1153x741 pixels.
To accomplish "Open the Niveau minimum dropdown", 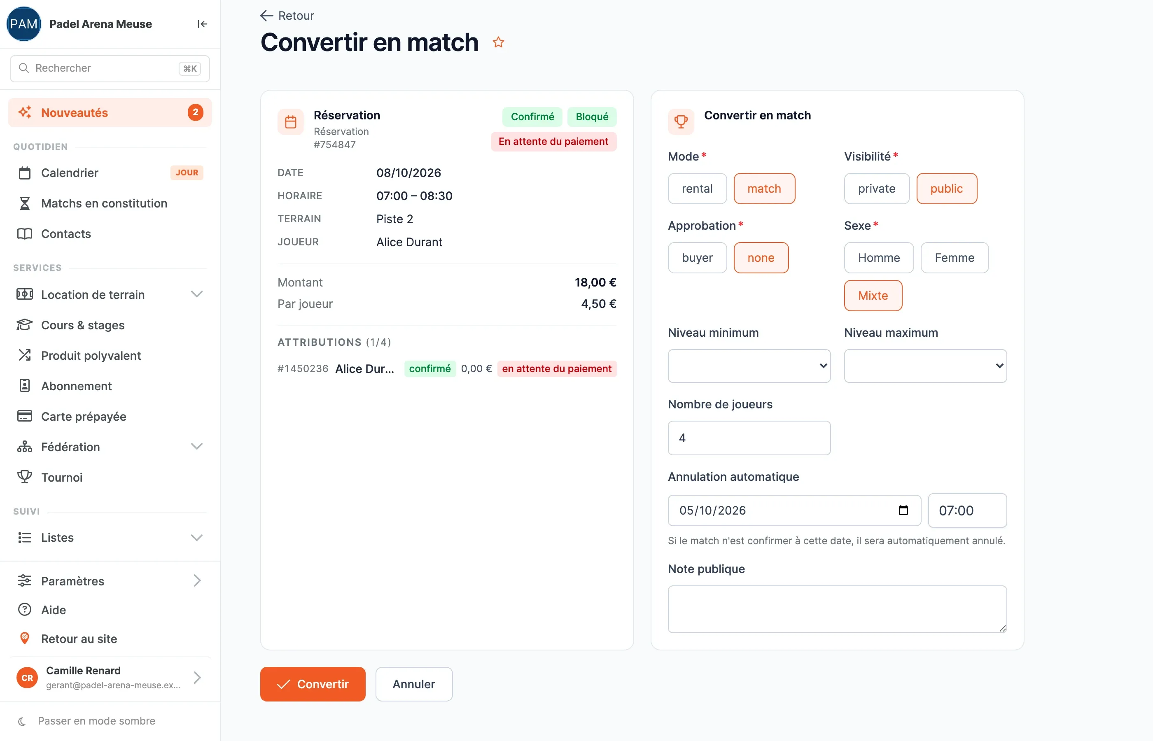I will click(x=749, y=366).
